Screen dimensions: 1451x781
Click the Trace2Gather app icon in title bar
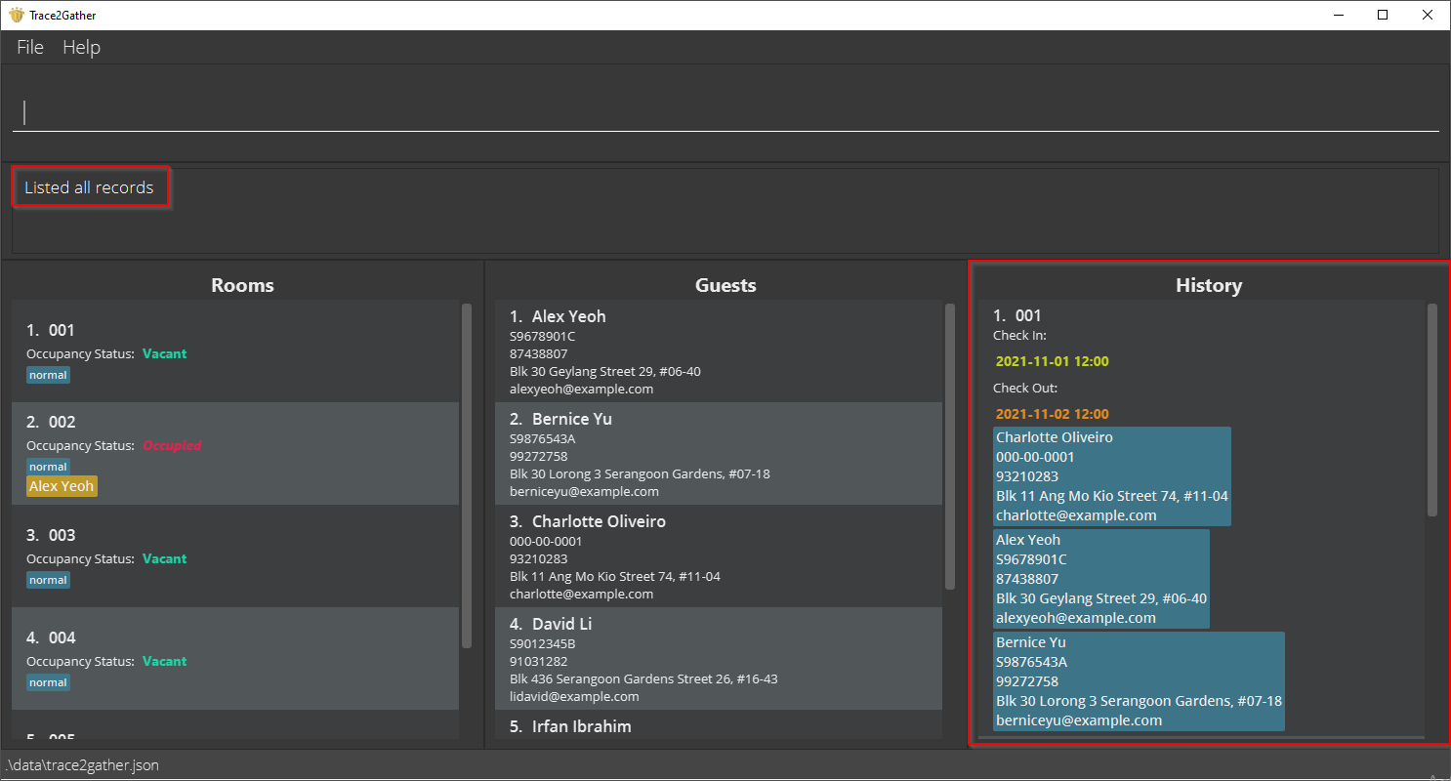pyautogui.click(x=16, y=15)
